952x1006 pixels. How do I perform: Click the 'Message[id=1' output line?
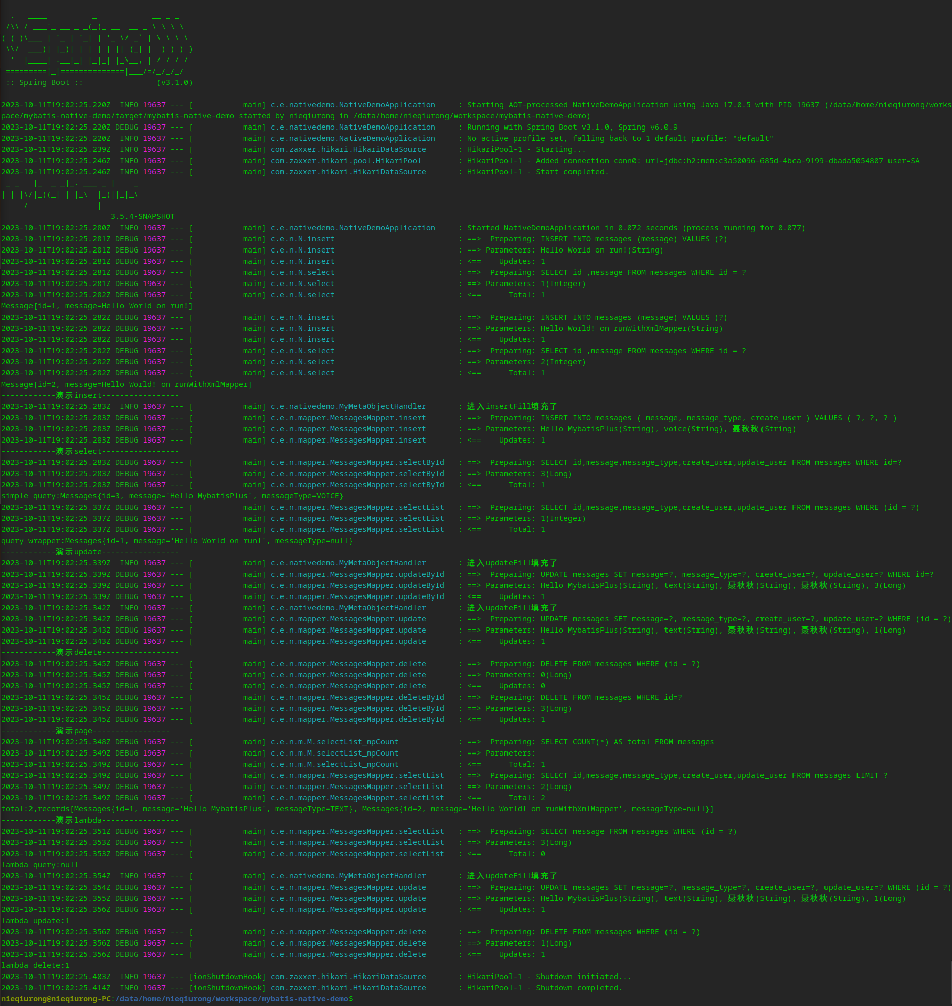tap(97, 306)
